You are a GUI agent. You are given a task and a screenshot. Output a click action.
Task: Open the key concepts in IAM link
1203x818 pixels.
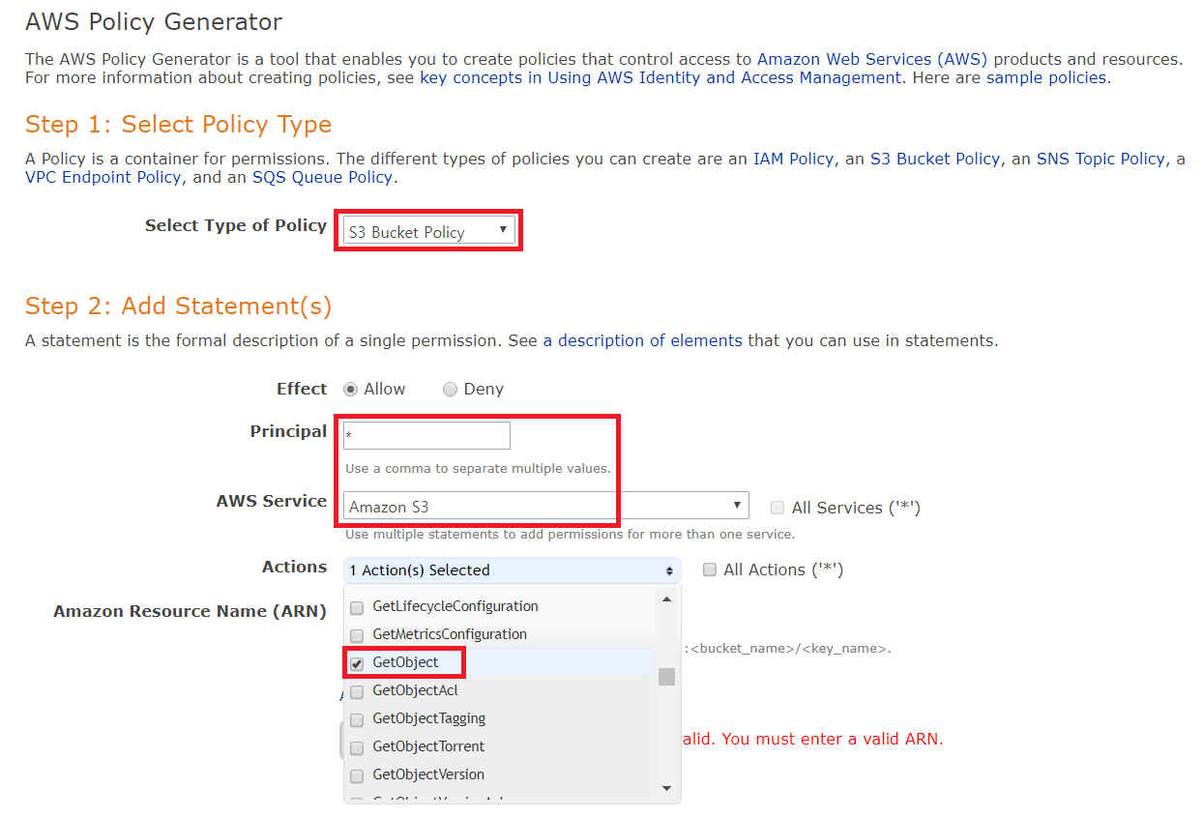tap(660, 77)
